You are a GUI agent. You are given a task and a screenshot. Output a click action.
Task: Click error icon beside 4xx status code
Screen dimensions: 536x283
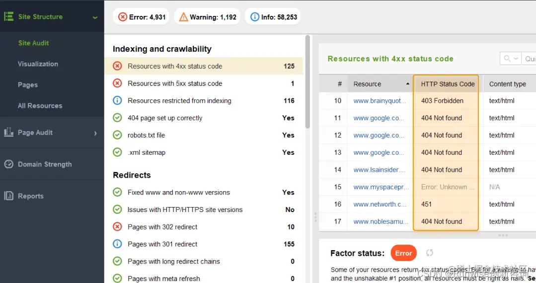tap(117, 66)
